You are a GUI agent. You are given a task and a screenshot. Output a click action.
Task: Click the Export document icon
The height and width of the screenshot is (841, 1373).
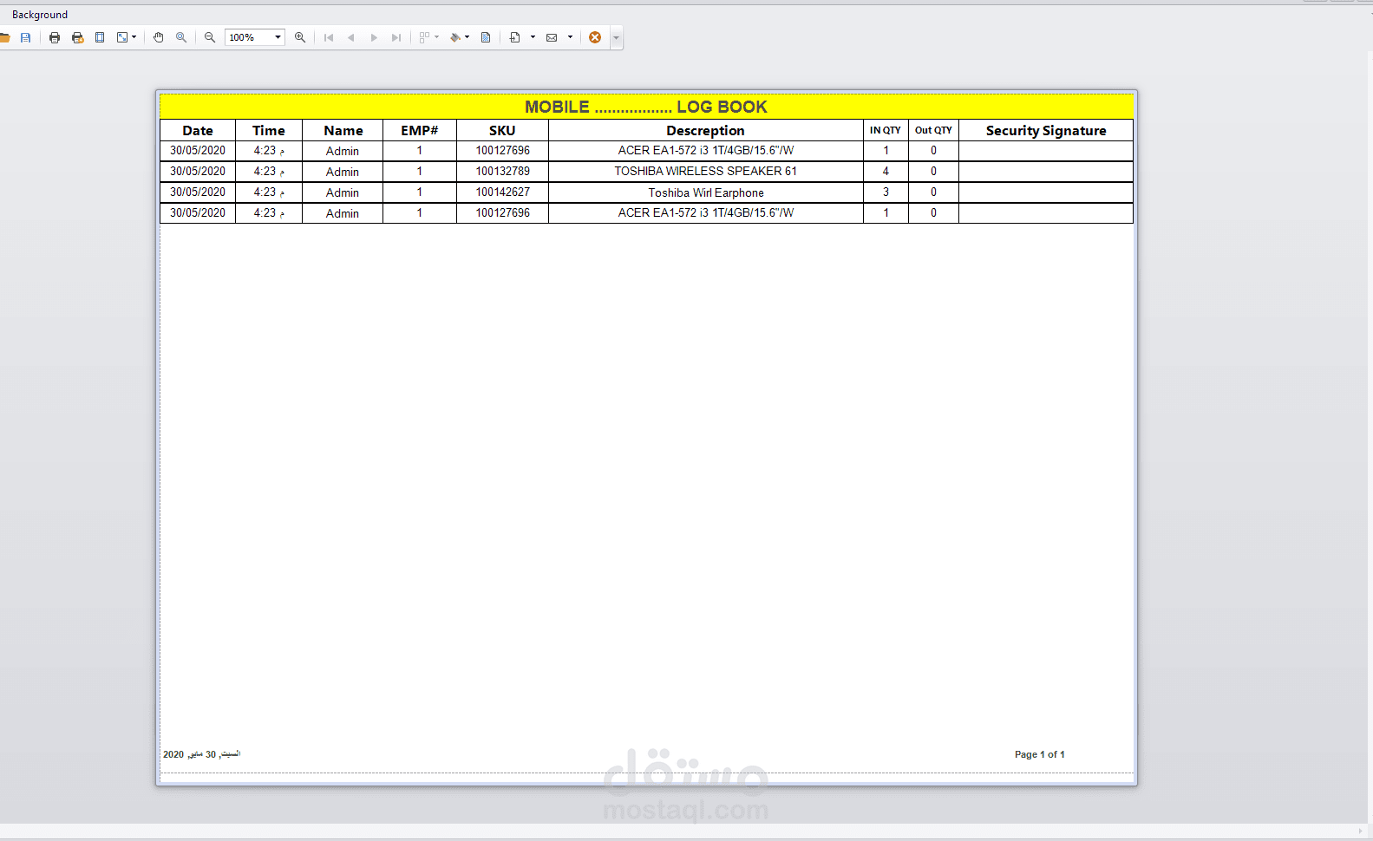[x=515, y=37]
